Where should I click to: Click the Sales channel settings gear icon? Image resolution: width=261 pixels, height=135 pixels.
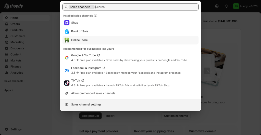point(67,105)
